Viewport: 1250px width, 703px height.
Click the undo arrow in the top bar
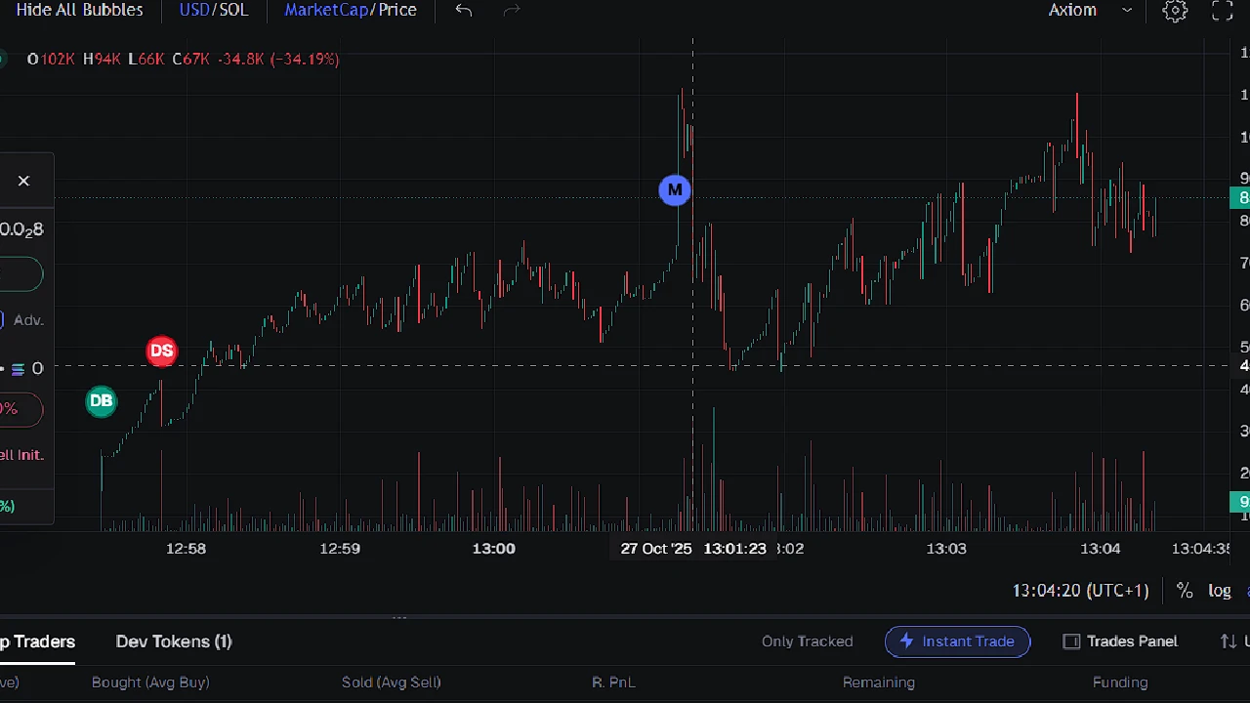tap(463, 10)
